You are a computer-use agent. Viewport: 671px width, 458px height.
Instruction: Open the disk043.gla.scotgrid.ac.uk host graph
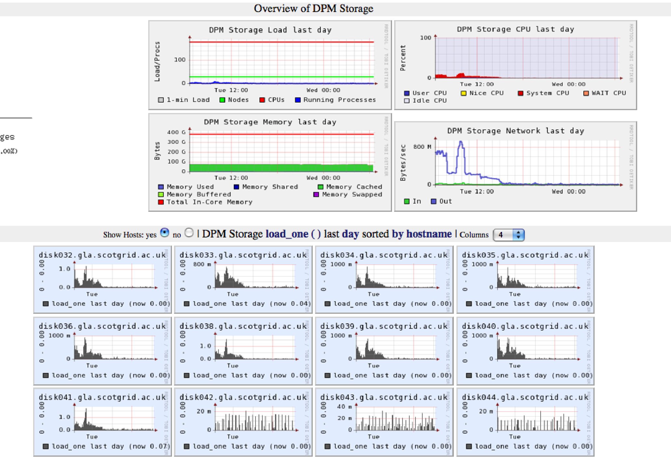pyautogui.click(x=384, y=422)
